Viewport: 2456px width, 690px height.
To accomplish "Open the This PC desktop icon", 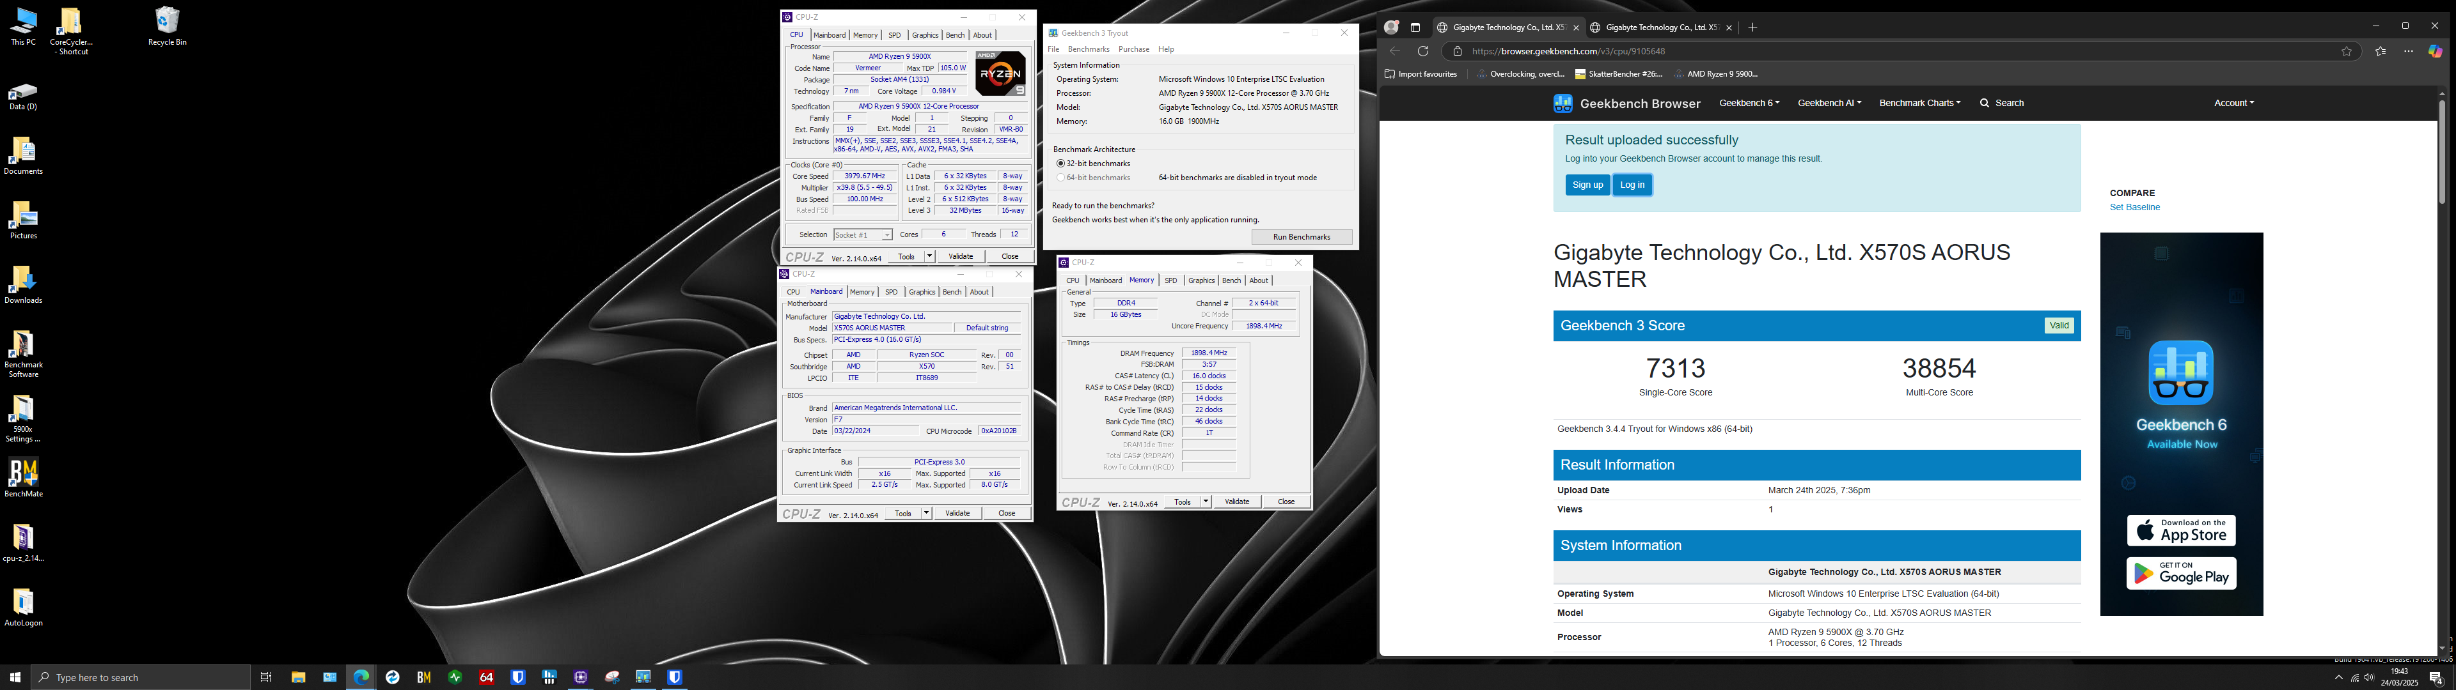I will click(x=23, y=27).
